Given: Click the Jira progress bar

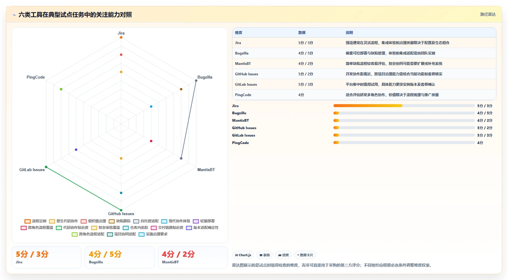Looking at the screenshot, I should coord(404,106).
